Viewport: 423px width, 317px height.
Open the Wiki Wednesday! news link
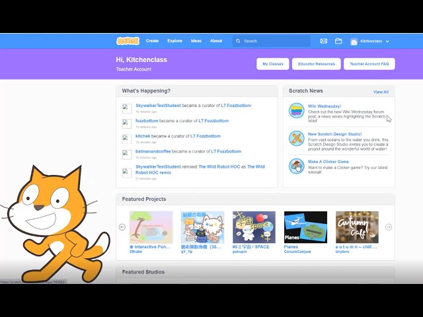tap(325, 106)
